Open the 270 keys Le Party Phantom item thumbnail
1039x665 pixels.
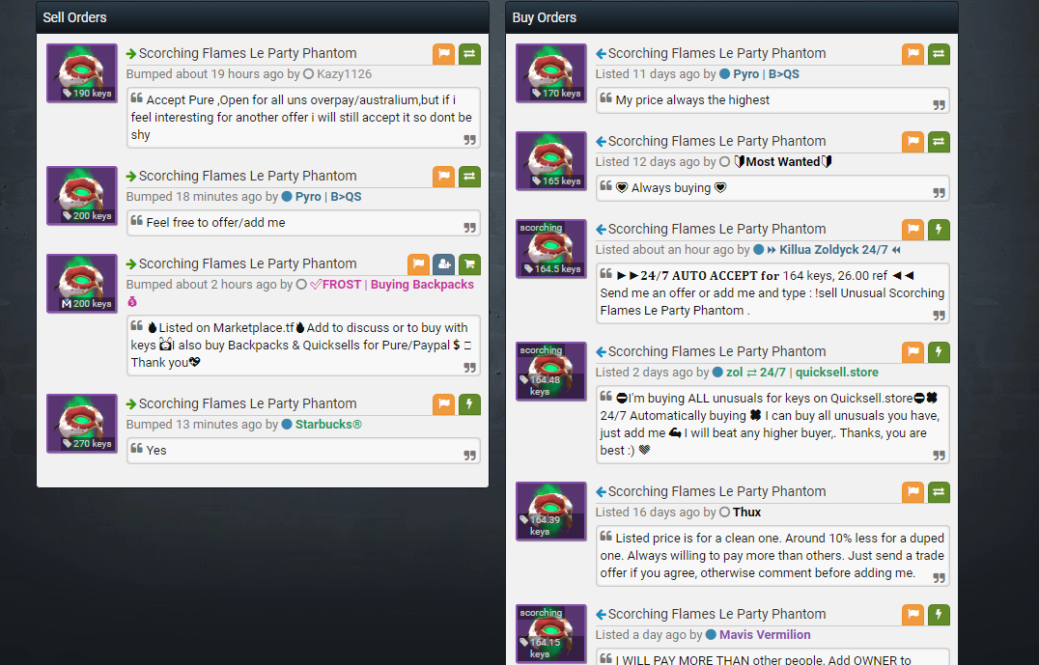tap(81, 424)
